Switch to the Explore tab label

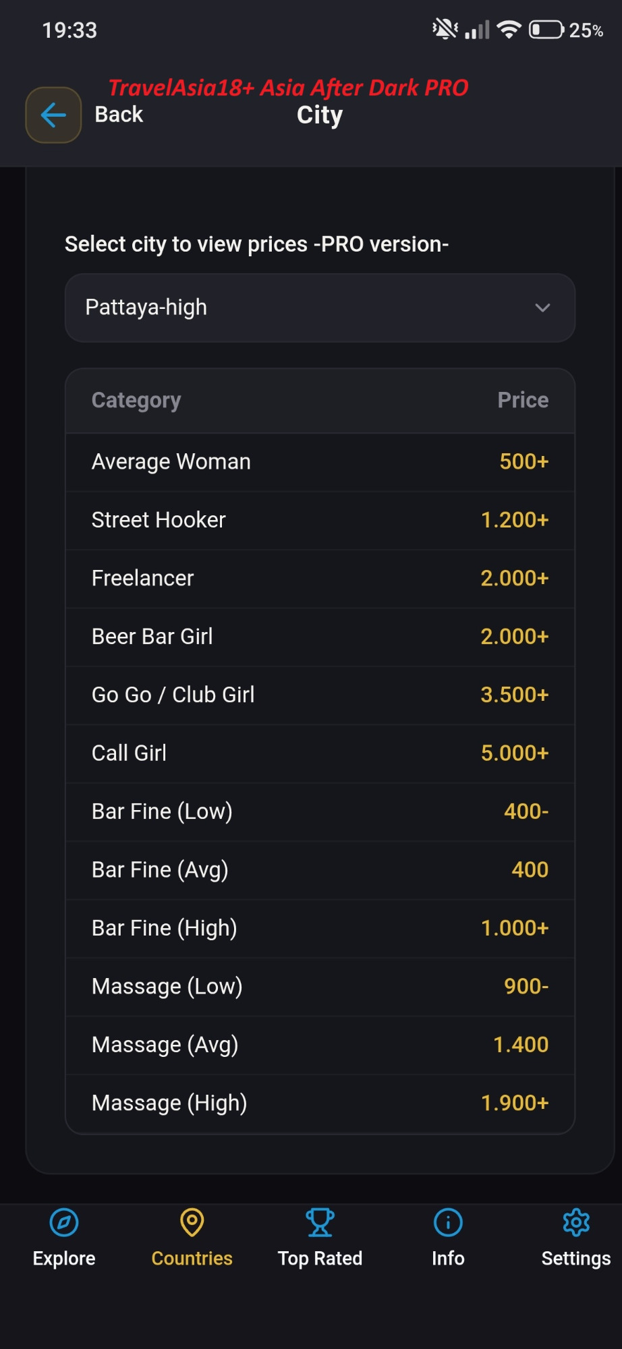pos(64,1259)
